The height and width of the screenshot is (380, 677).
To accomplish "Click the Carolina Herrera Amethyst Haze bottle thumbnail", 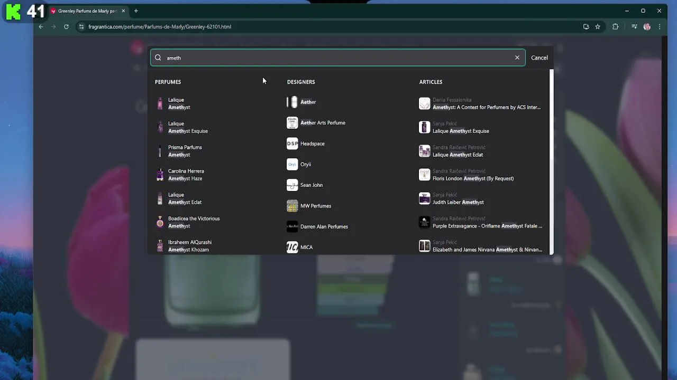I will 160,175.
